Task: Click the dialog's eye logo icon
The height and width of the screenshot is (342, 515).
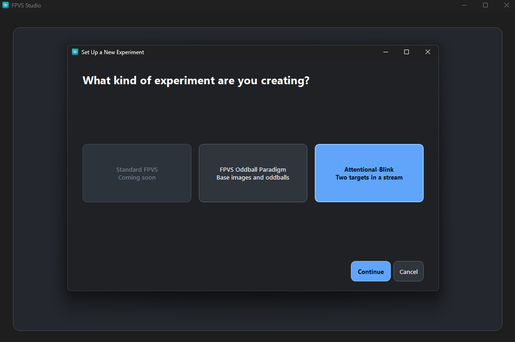Action: point(75,52)
